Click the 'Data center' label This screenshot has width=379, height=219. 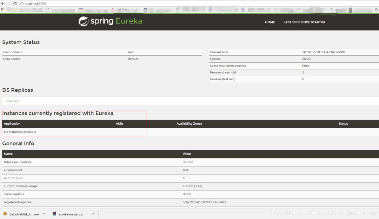pos(12,59)
